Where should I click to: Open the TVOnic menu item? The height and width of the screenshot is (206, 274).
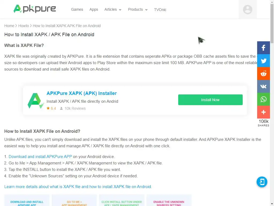click(160, 10)
